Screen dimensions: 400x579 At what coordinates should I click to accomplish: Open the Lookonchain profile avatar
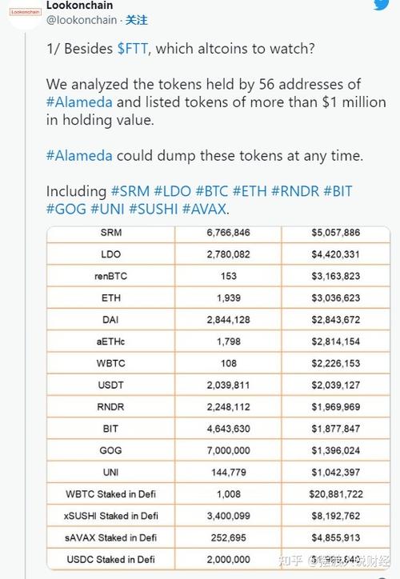(25, 13)
